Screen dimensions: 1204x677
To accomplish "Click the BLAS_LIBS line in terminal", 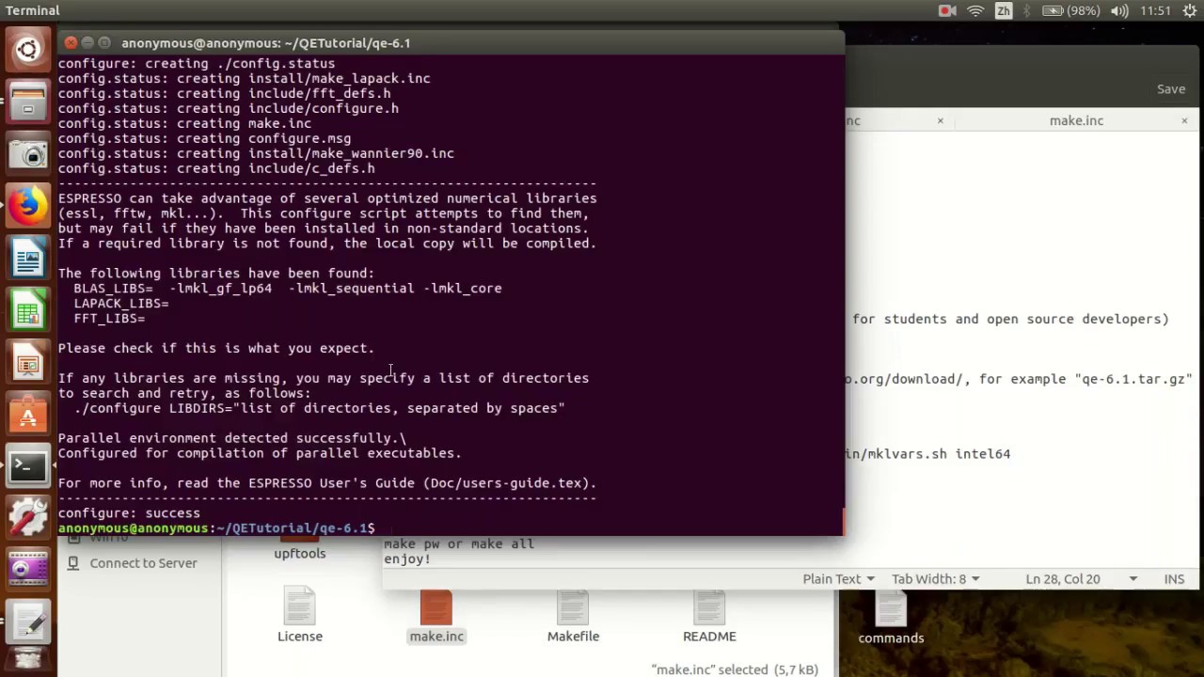I will [287, 289].
